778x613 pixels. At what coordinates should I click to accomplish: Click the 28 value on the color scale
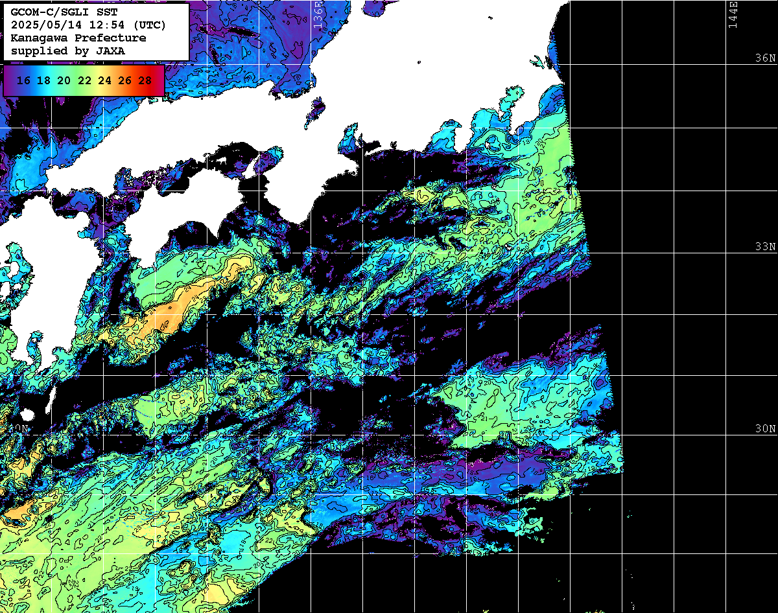[145, 81]
